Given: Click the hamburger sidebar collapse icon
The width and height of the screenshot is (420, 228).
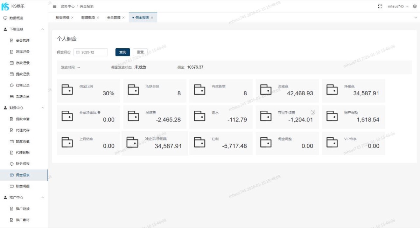Looking at the screenshot, I should pyautogui.click(x=55, y=6).
